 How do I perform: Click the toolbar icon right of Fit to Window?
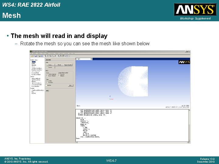click(x=61, y=56)
